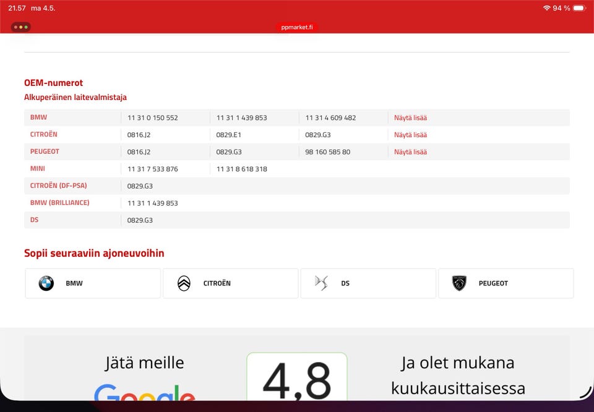Tap the battery indicator icon
This screenshot has width=594, height=412.
click(580, 8)
